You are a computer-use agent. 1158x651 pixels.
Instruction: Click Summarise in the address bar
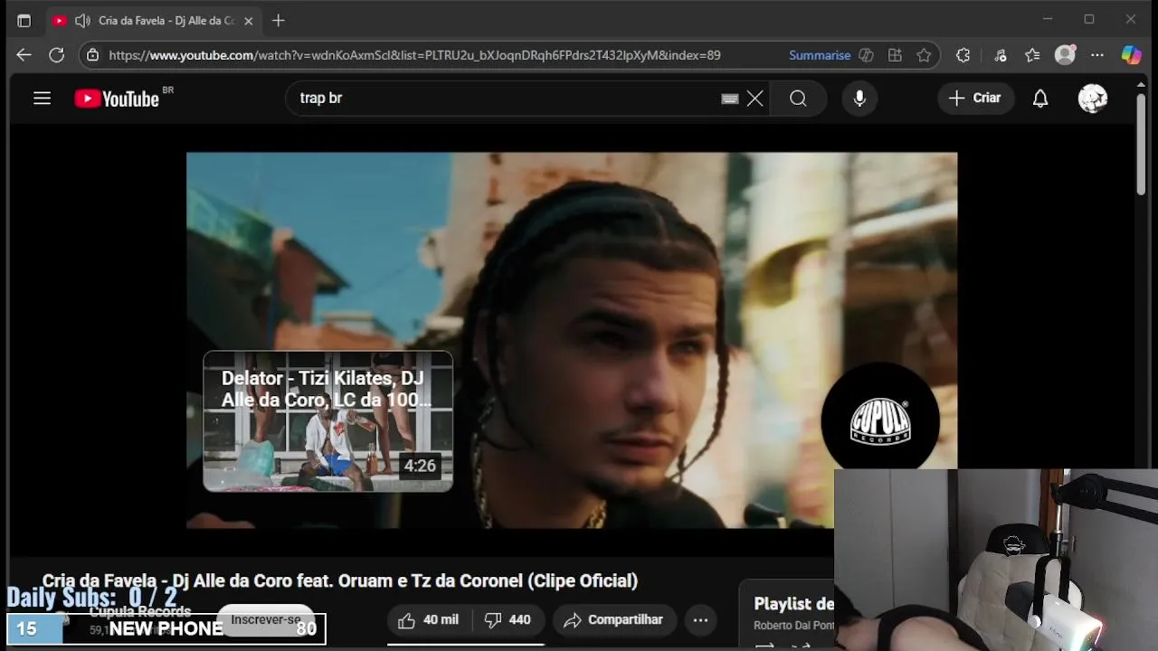click(x=820, y=55)
